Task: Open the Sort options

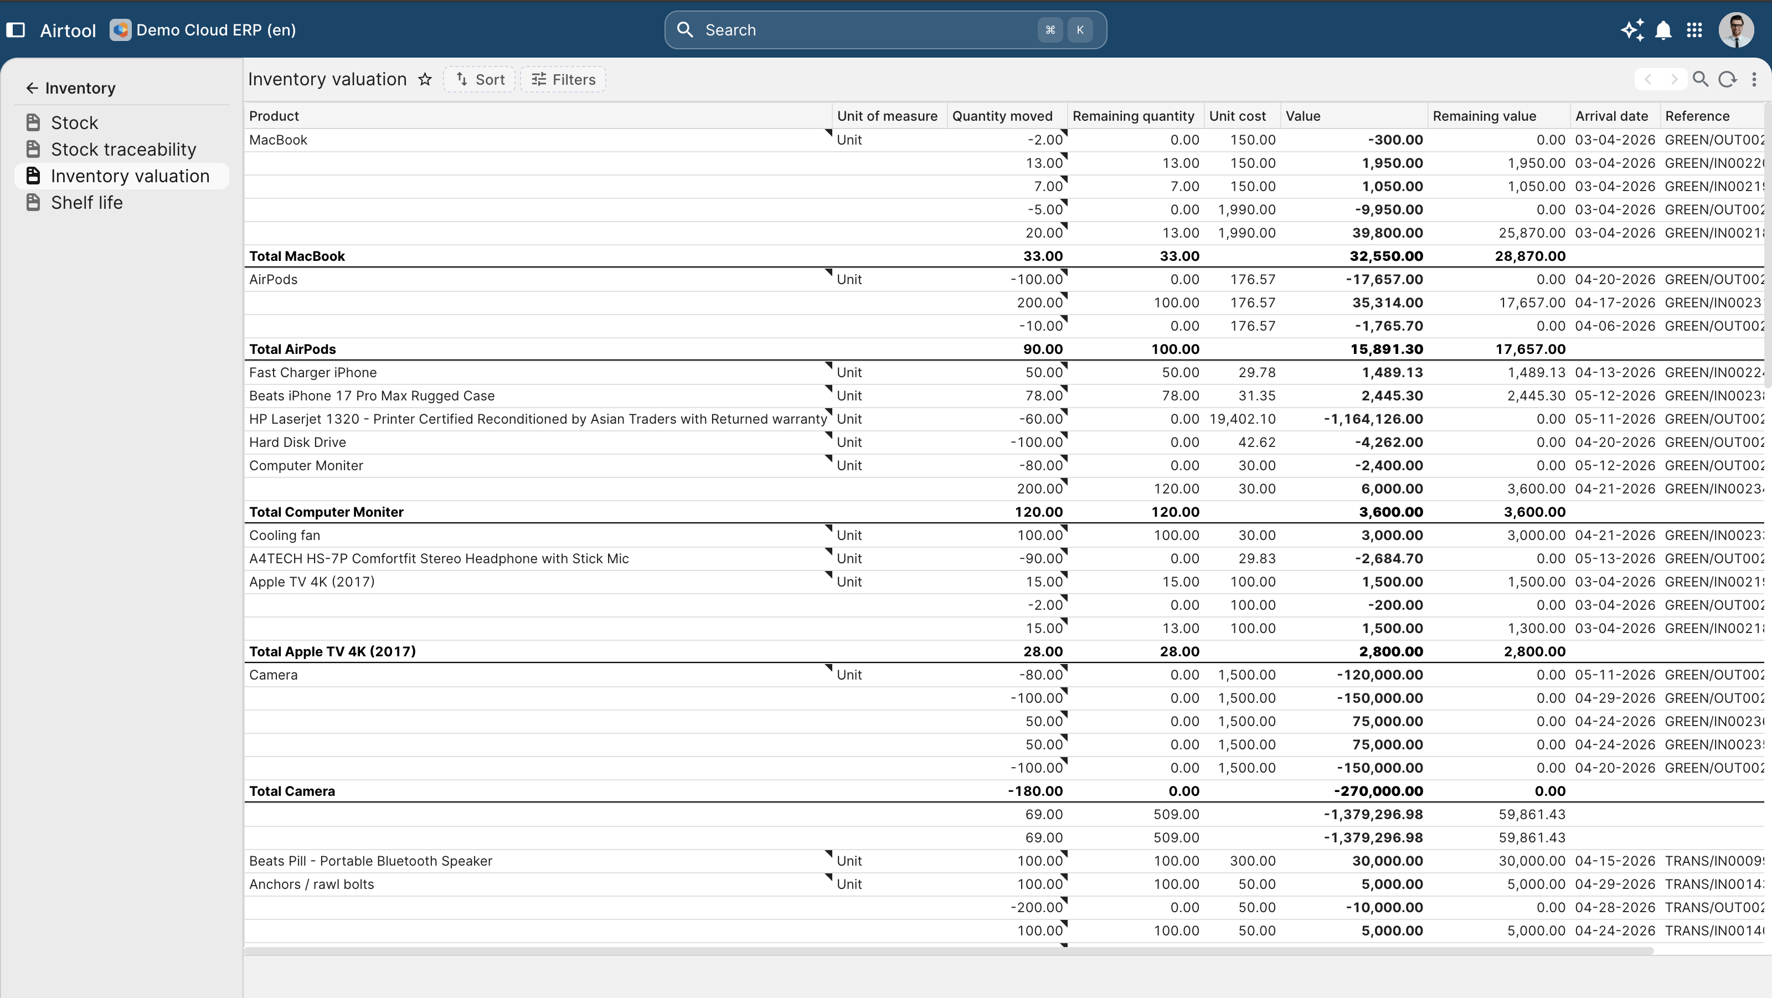Action: tap(480, 80)
